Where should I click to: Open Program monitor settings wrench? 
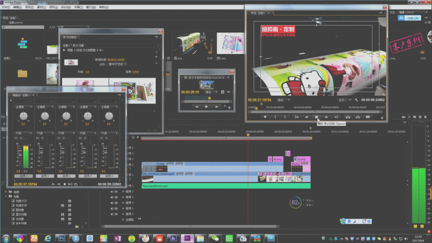[x=356, y=100]
